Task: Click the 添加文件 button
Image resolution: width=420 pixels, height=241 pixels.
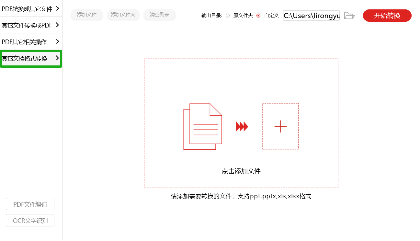Action: [x=86, y=15]
